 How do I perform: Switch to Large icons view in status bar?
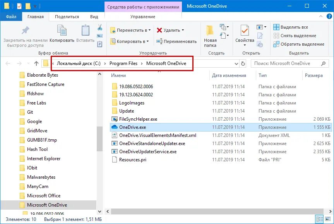tap(327, 219)
